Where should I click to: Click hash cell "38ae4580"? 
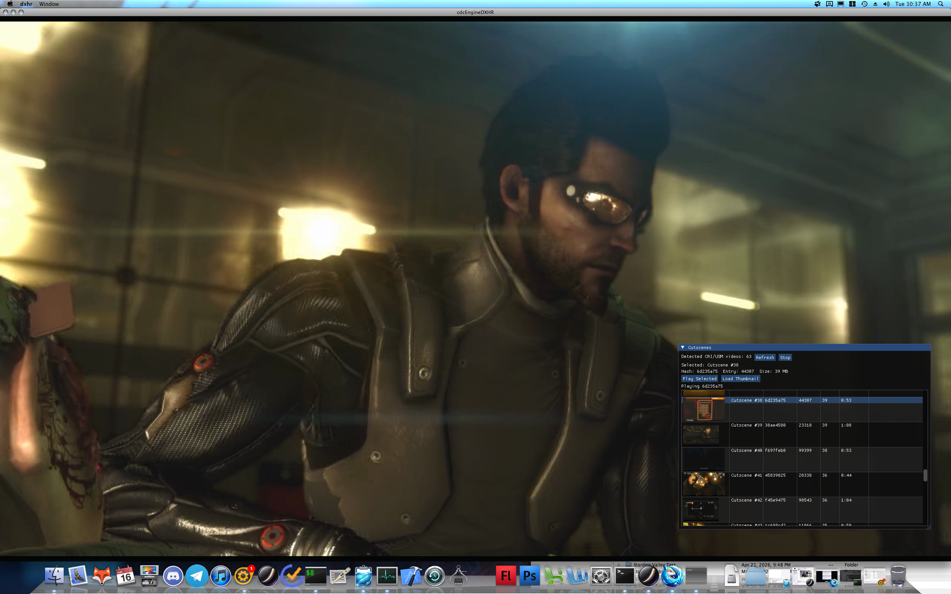click(x=775, y=425)
